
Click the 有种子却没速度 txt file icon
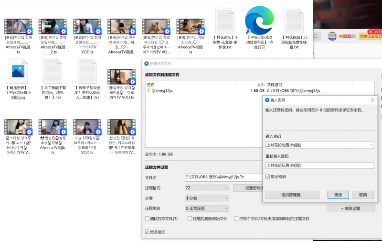86,71
